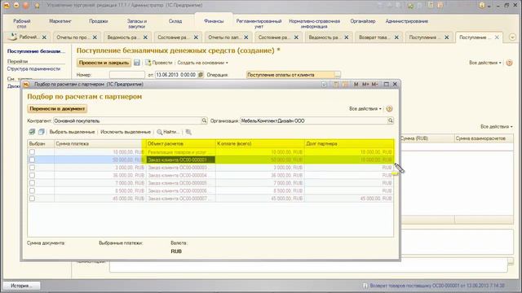Click the calculator icon in dialog title bar
The width and height of the screenshot is (522, 293).
(335, 85)
